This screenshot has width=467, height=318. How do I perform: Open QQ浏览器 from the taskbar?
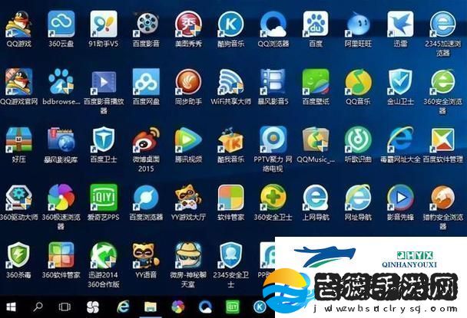206,307
